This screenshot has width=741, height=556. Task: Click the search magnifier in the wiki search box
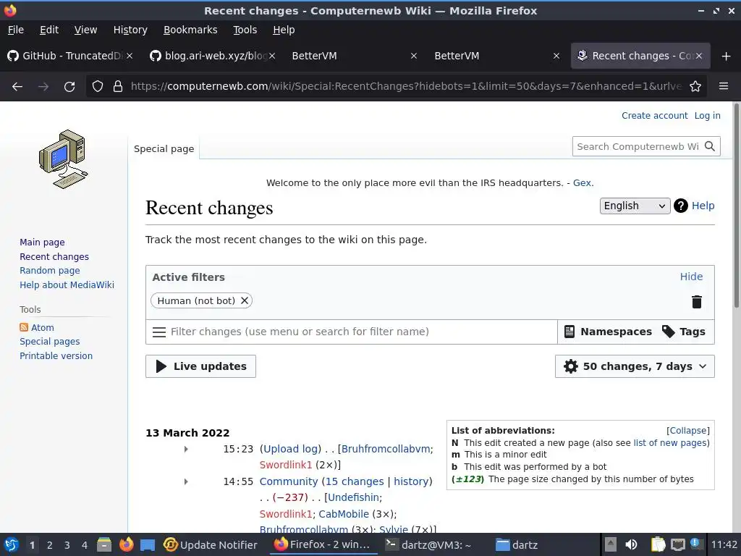click(709, 146)
